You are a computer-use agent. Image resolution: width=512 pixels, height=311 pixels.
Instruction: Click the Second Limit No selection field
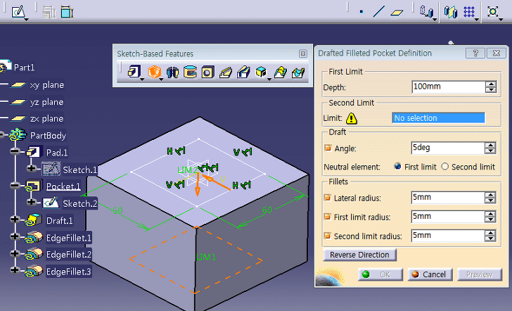pos(438,118)
